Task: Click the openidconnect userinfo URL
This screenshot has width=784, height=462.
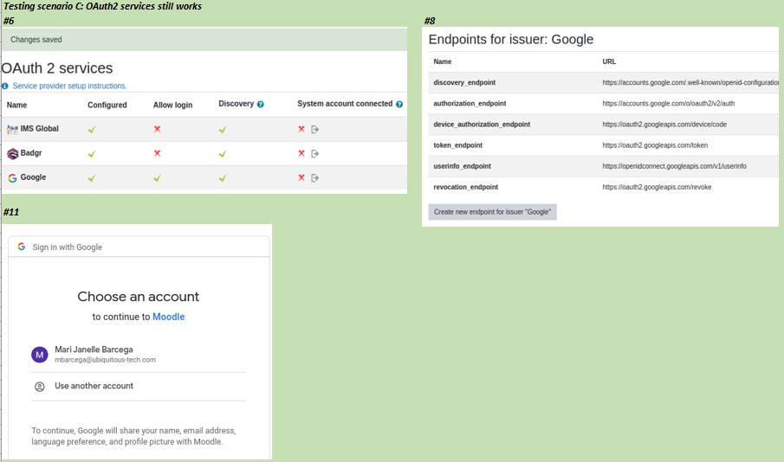Action: pyautogui.click(x=675, y=166)
